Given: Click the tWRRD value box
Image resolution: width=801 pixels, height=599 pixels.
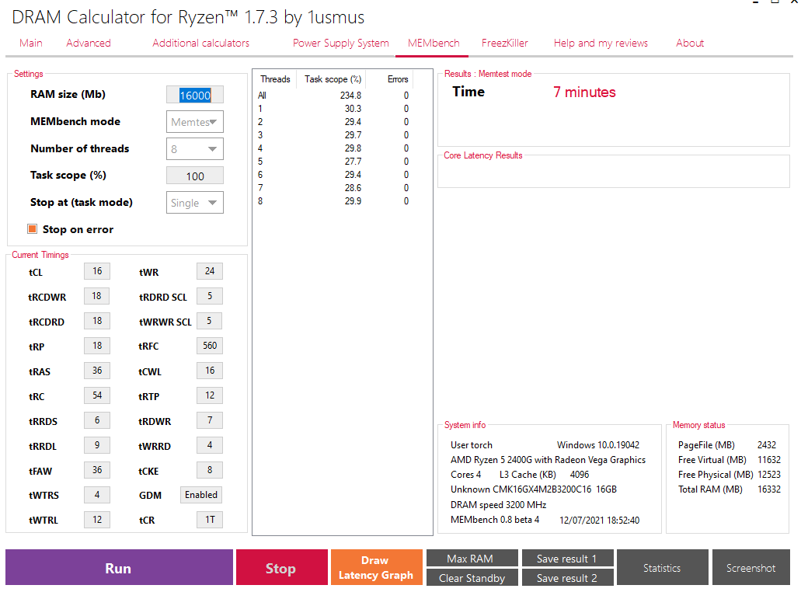Looking at the screenshot, I should click(x=210, y=445).
